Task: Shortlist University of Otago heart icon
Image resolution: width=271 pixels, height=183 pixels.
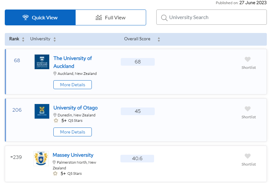Action: tap(248, 109)
